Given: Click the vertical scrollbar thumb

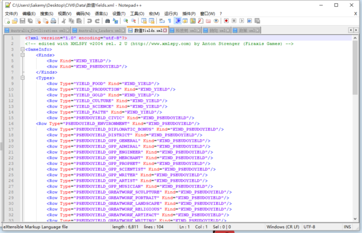Looking at the screenshot, I should click(355, 67).
